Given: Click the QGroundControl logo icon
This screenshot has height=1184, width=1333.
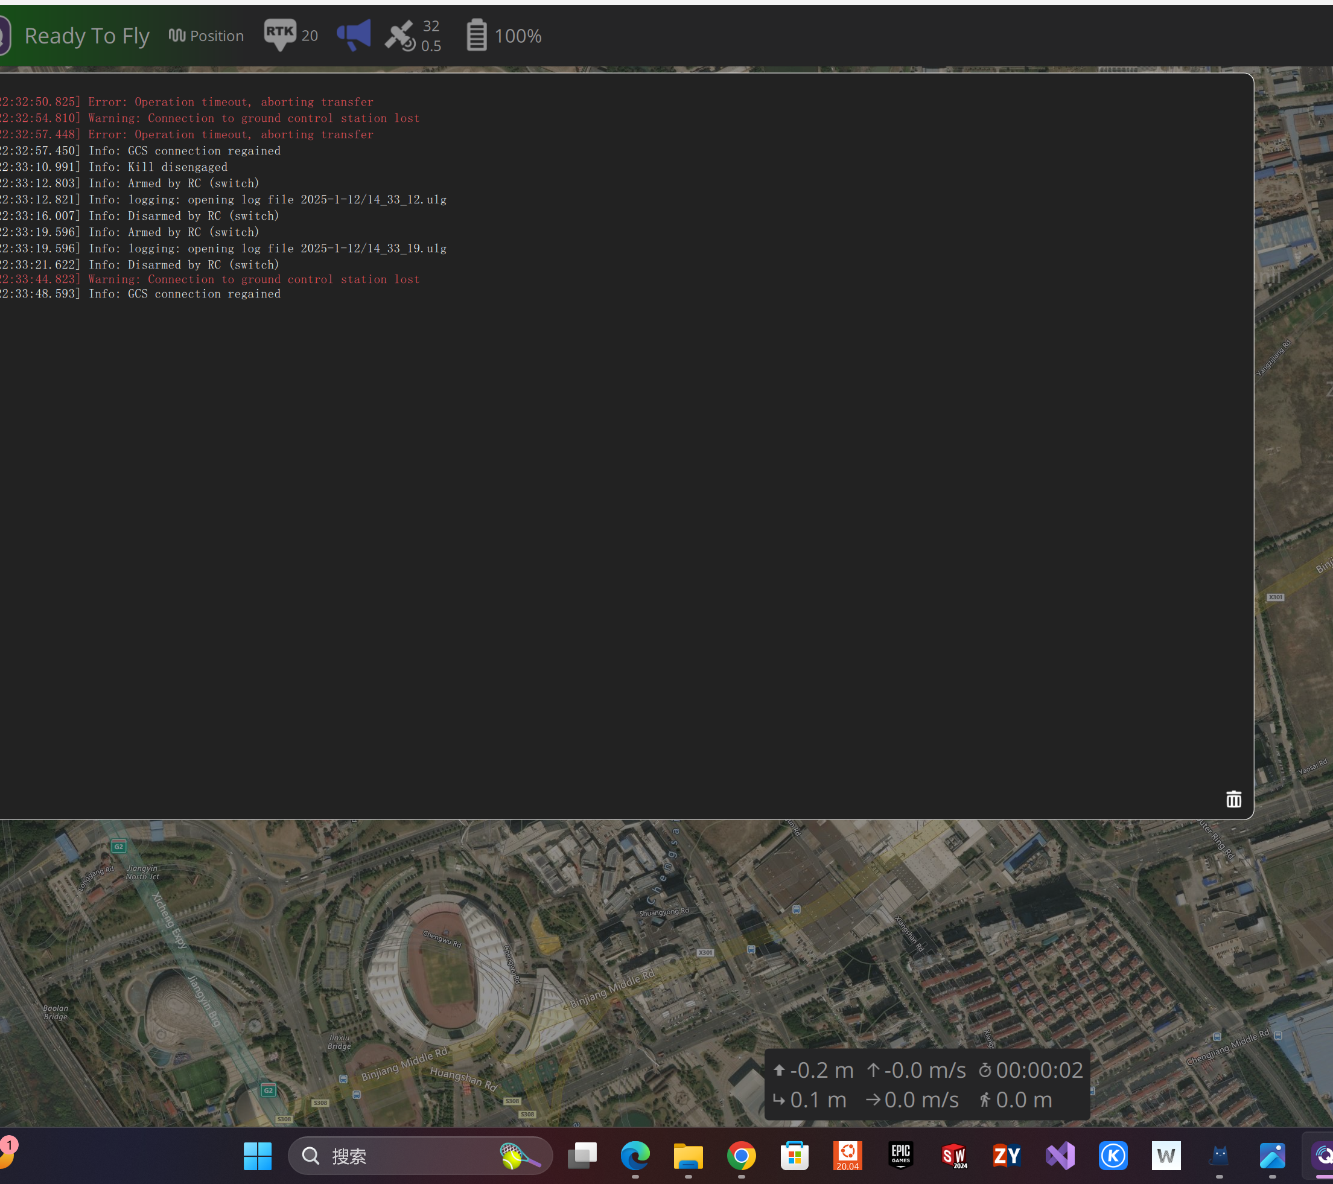Looking at the screenshot, I should coord(4,36).
